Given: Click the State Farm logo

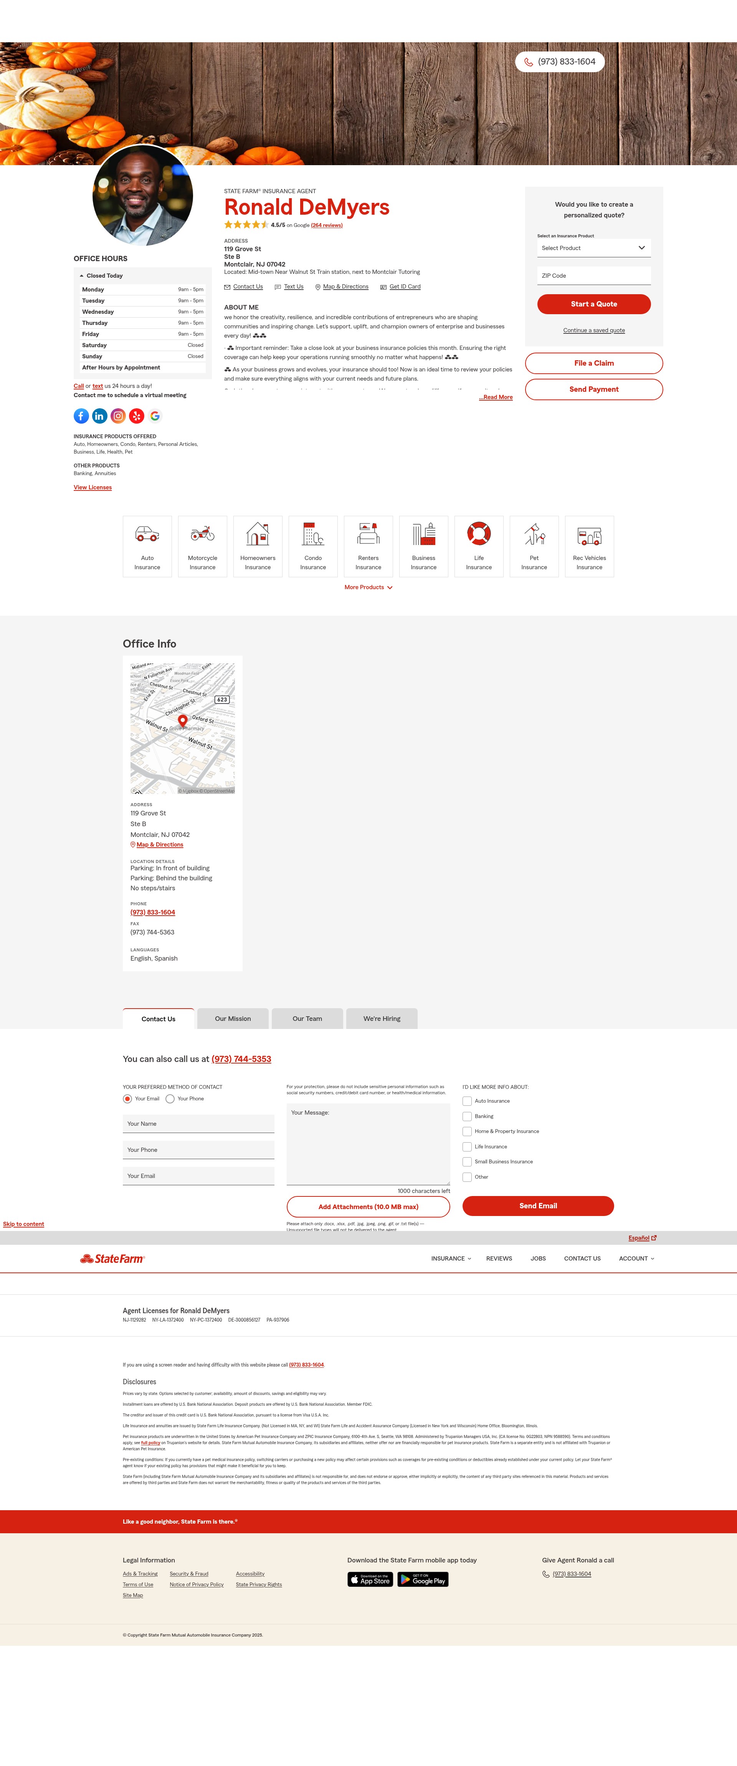Looking at the screenshot, I should pos(112,1259).
